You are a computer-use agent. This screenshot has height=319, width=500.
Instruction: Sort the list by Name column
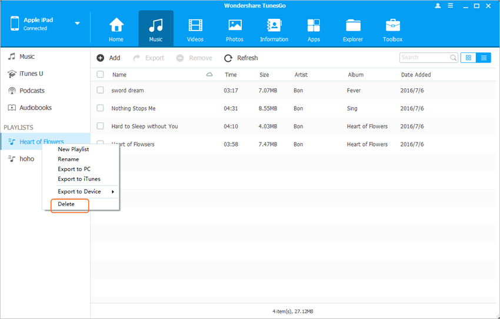119,75
